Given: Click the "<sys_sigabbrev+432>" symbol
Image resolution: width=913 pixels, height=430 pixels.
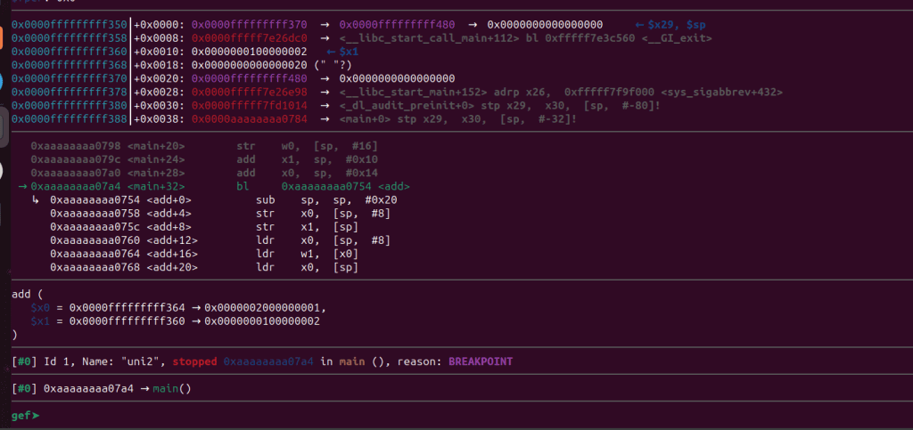Looking at the screenshot, I should pyautogui.click(x=722, y=92).
